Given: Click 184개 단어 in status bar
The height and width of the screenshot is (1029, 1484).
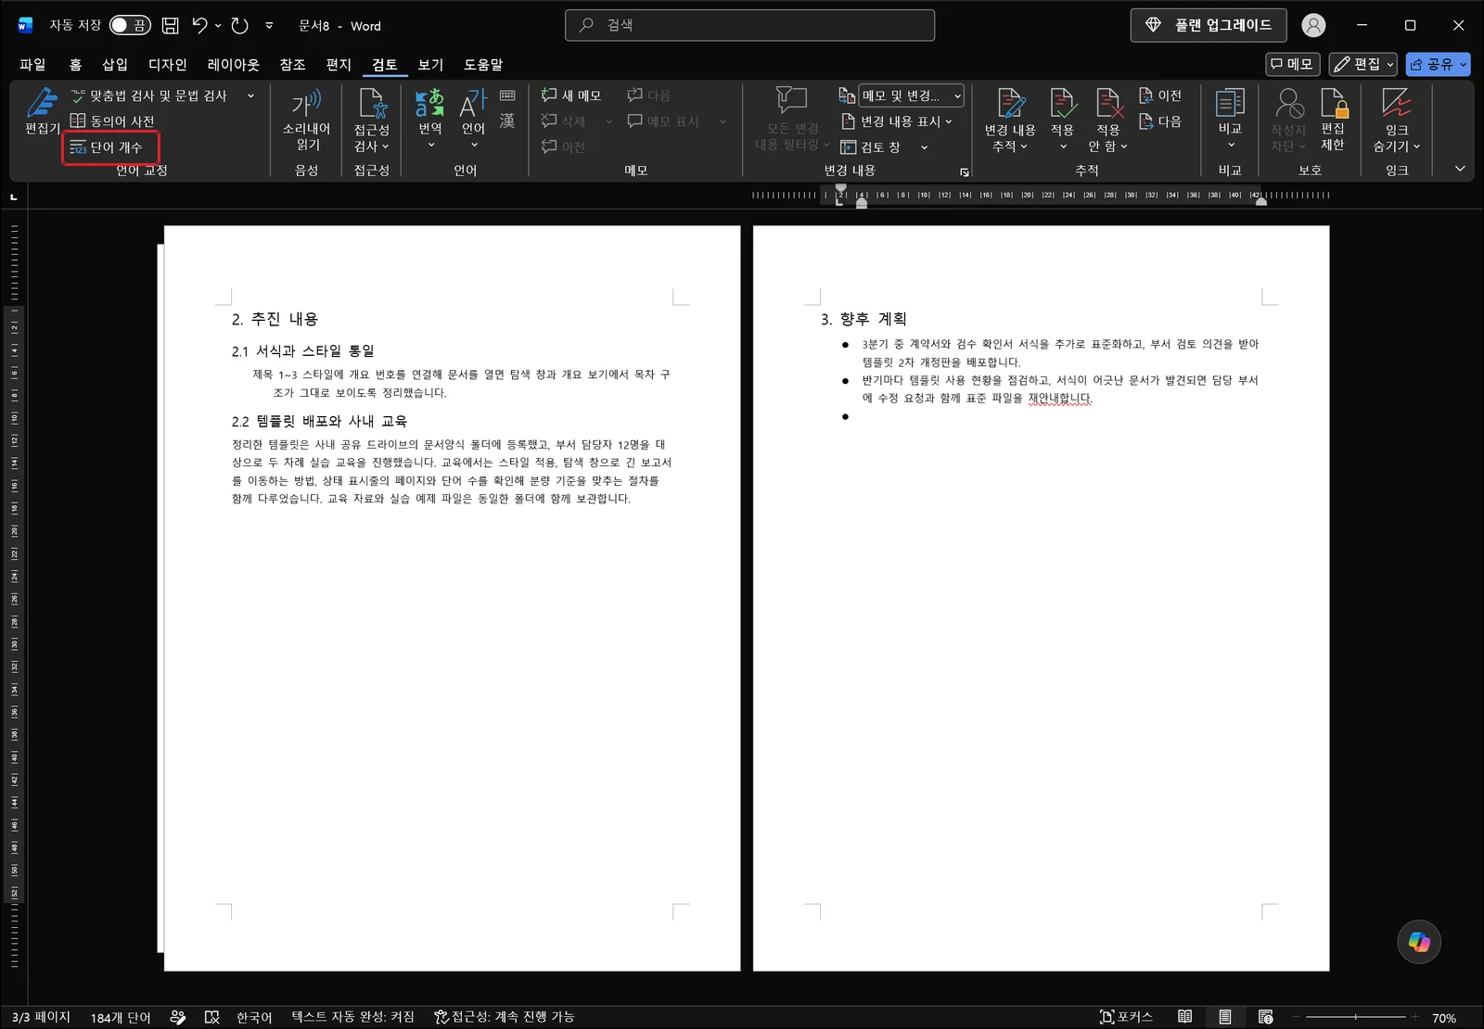Looking at the screenshot, I should 121,1017.
